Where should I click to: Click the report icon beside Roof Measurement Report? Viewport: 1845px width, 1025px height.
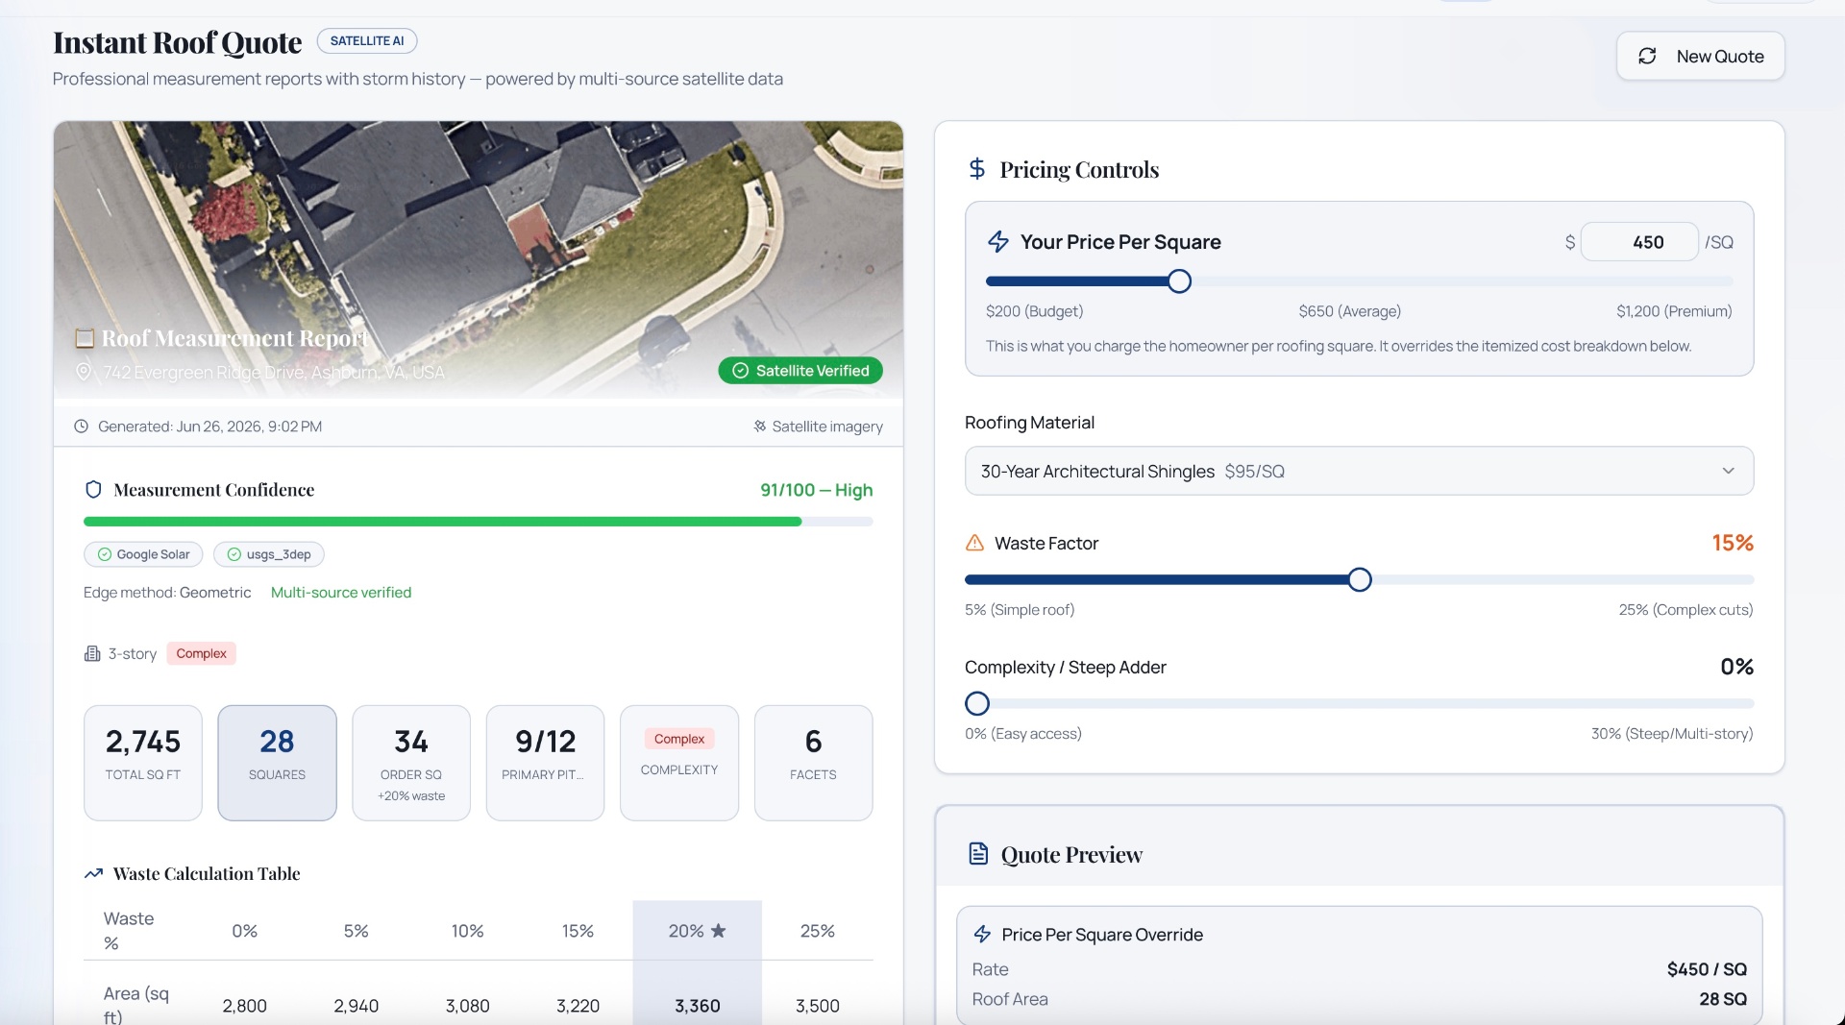[85, 338]
